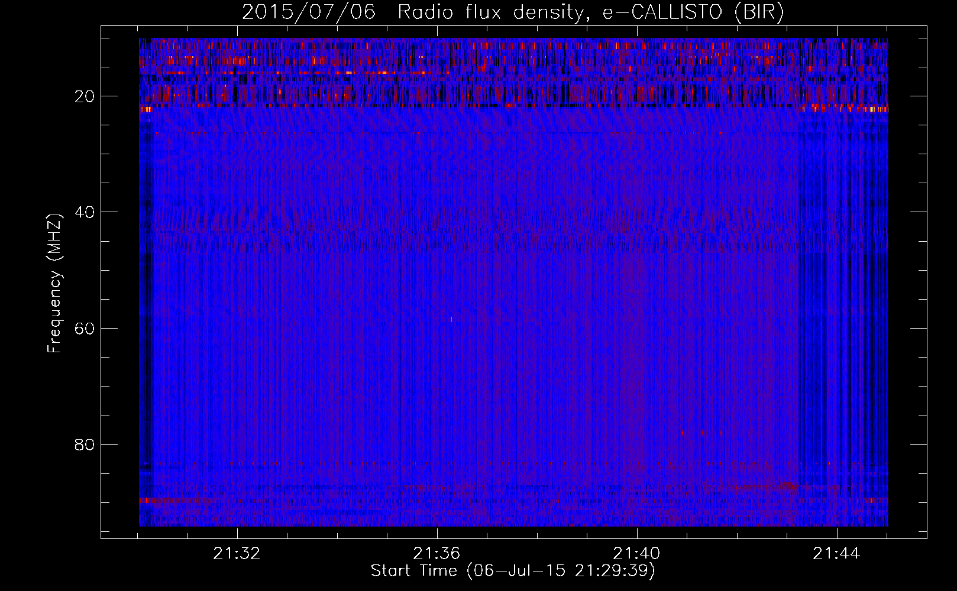Click the 20 frequency tick label
This screenshot has width=957, height=591.
coord(85,96)
